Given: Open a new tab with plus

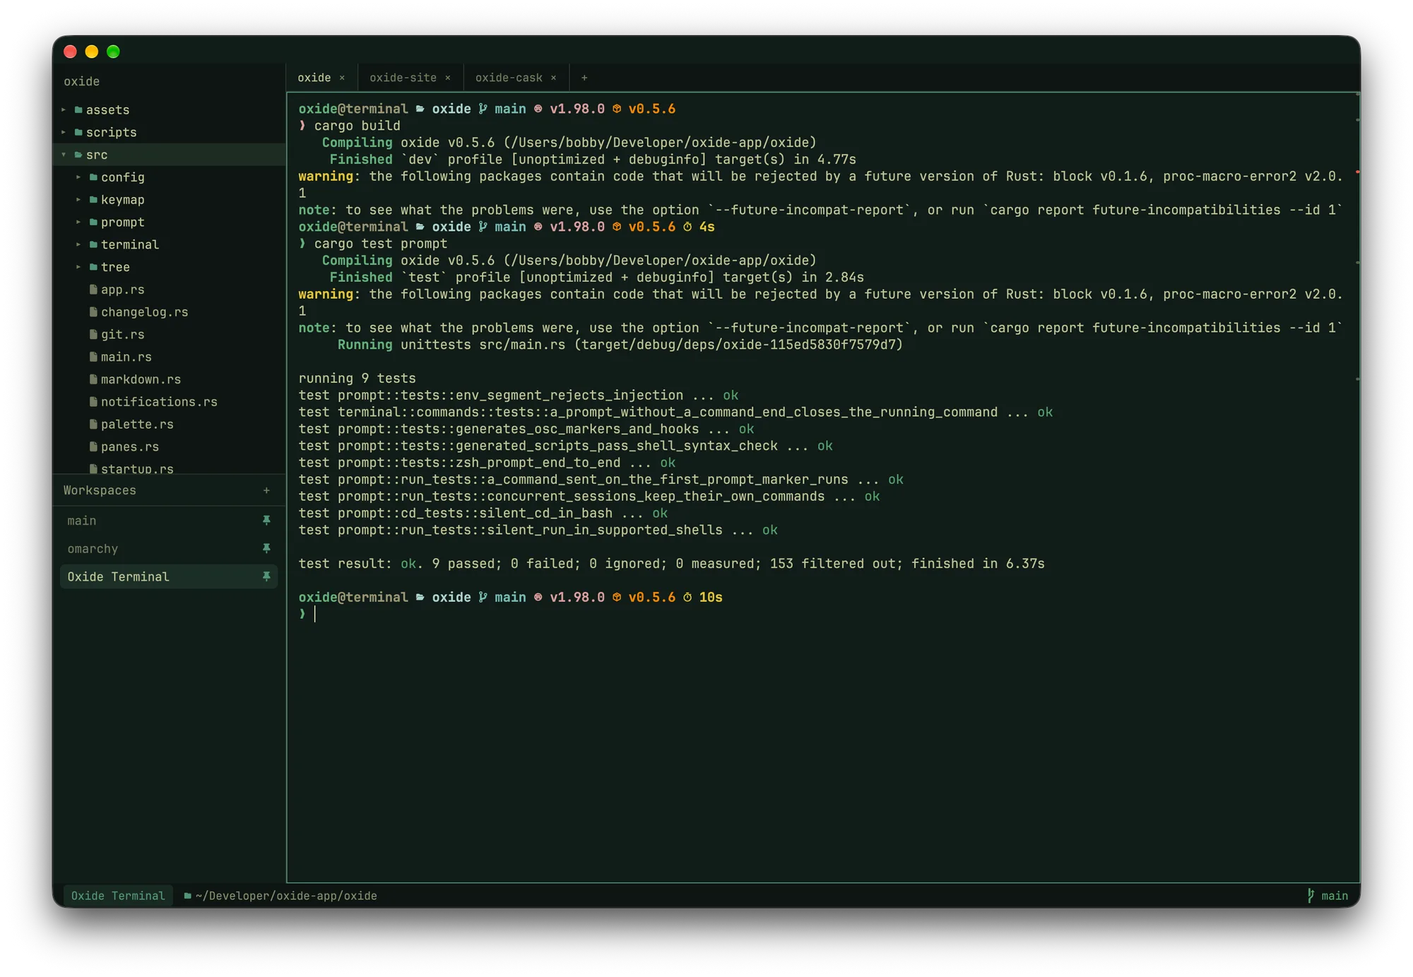Looking at the screenshot, I should (584, 78).
